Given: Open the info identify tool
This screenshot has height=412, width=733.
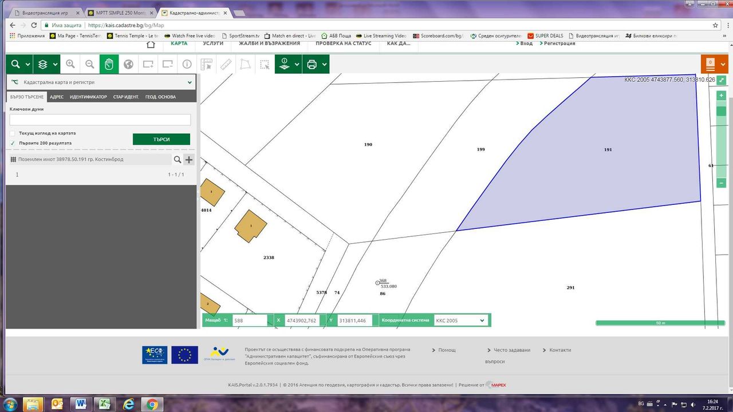Looking at the screenshot, I should [187, 64].
